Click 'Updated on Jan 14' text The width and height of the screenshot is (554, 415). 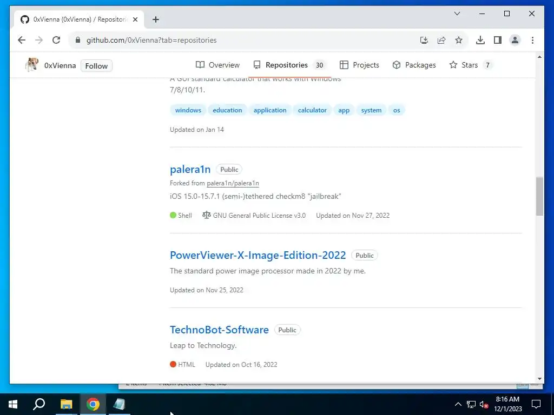[197, 130]
